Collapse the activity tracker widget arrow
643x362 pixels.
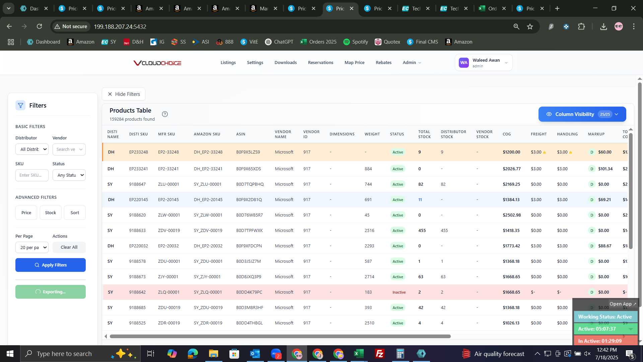point(631,329)
